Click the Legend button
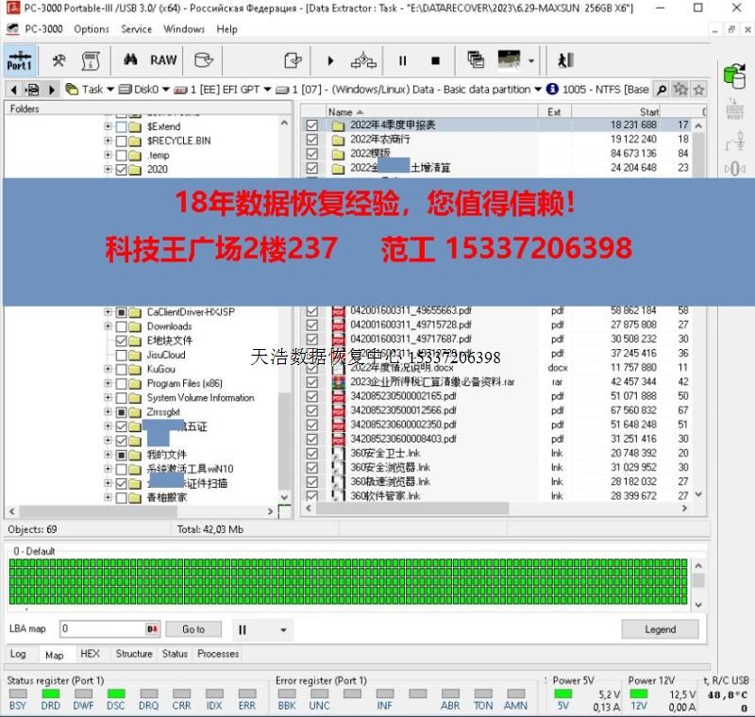This screenshot has width=755, height=717. (660, 629)
